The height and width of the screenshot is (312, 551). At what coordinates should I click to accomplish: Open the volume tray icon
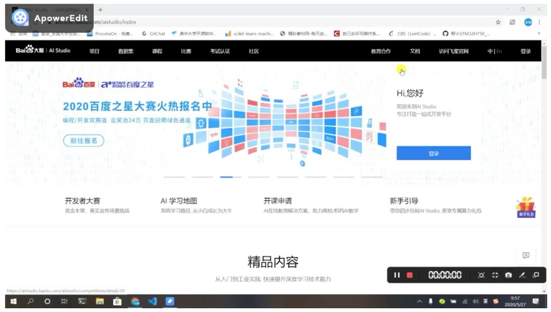click(475, 301)
